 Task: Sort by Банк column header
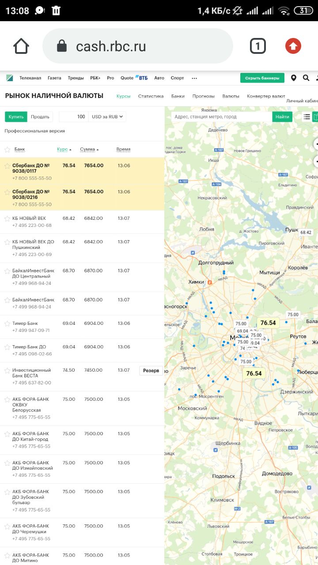coord(19,149)
